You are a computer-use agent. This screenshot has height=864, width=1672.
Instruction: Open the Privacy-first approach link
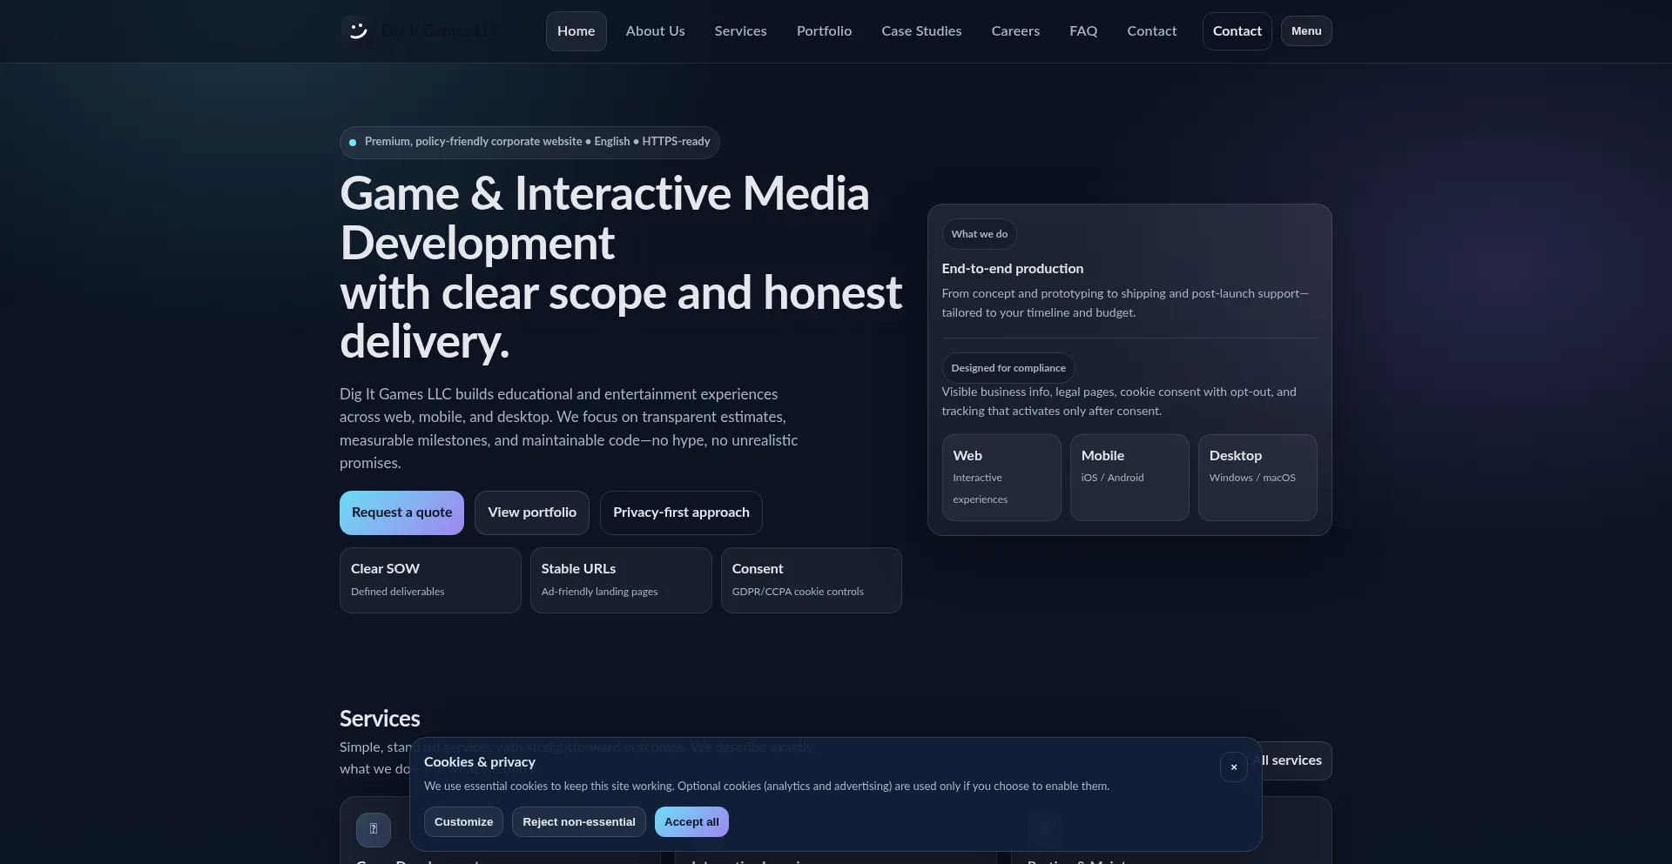(x=681, y=512)
